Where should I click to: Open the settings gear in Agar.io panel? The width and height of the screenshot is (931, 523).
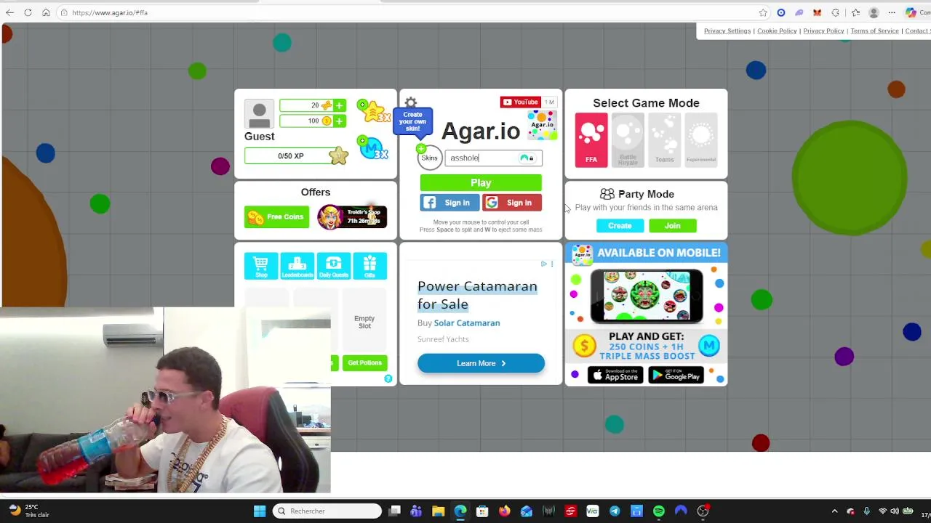click(x=411, y=102)
